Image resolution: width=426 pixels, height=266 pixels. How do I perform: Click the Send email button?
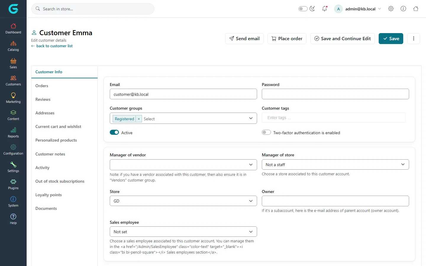tap(244, 39)
